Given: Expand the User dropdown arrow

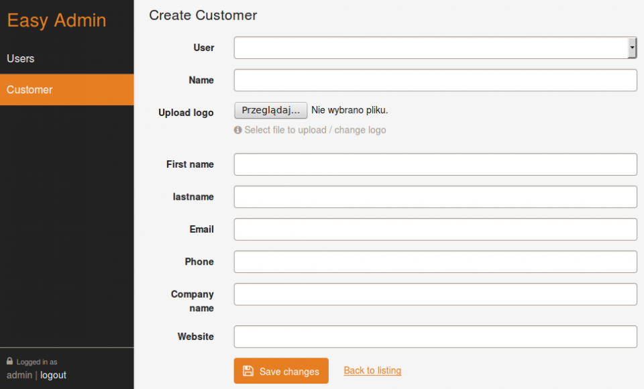Looking at the screenshot, I should (x=632, y=48).
